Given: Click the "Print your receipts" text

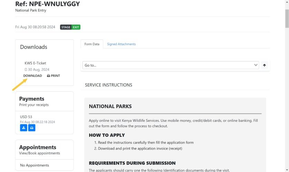Looking at the screenshot, I should (x=34, y=105).
